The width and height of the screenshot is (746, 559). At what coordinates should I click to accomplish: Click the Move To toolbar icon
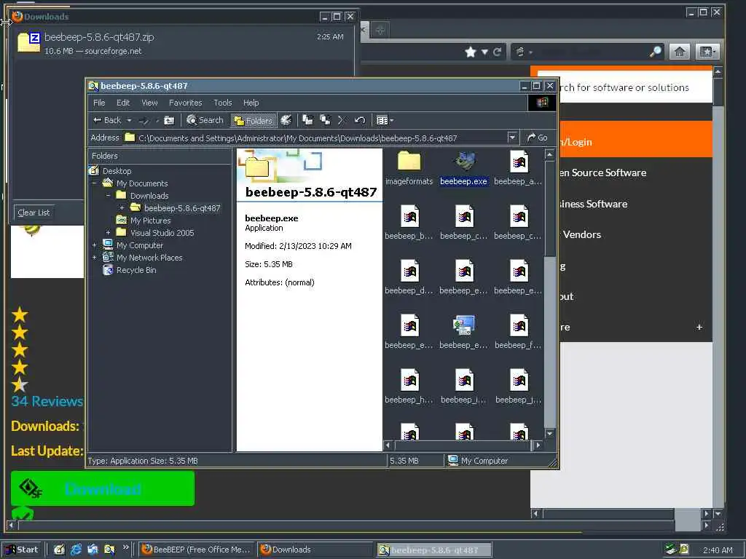(308, 120)
